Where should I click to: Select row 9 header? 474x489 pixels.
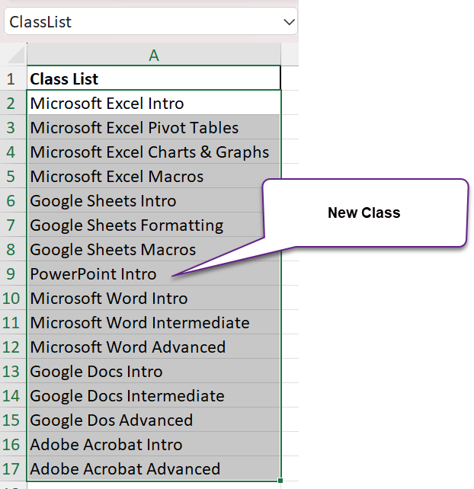(x=13, y=273)
